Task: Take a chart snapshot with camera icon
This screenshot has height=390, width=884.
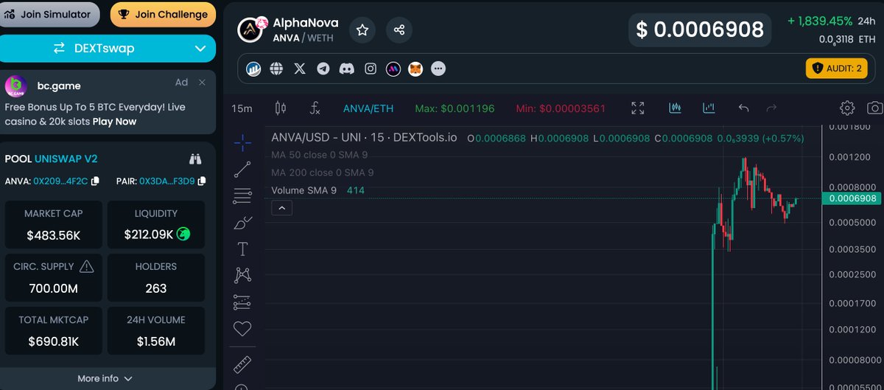Action: tap(874, 108)
